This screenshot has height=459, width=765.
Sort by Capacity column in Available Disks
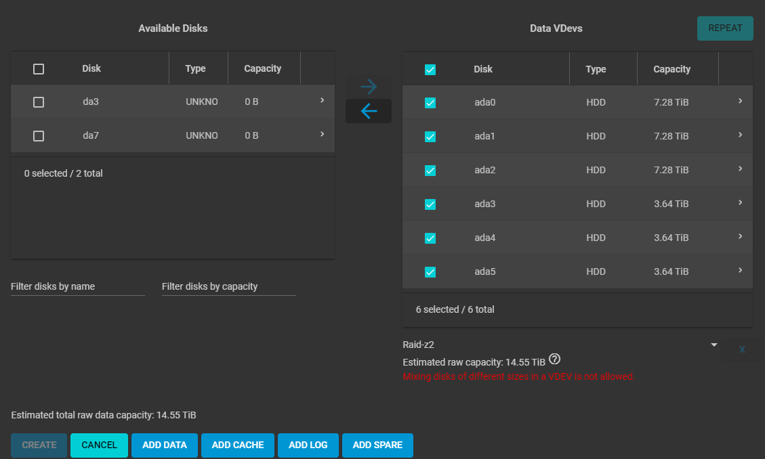[262, 68]
